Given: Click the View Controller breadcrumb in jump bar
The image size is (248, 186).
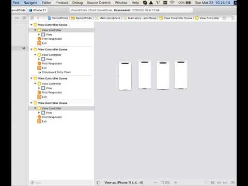Looking at the screenshot, I should (x=207, y=18).
